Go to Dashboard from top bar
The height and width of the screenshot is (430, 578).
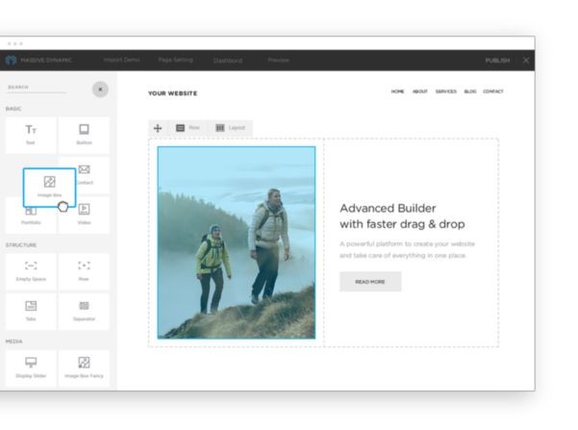click(x=228, y=61)
